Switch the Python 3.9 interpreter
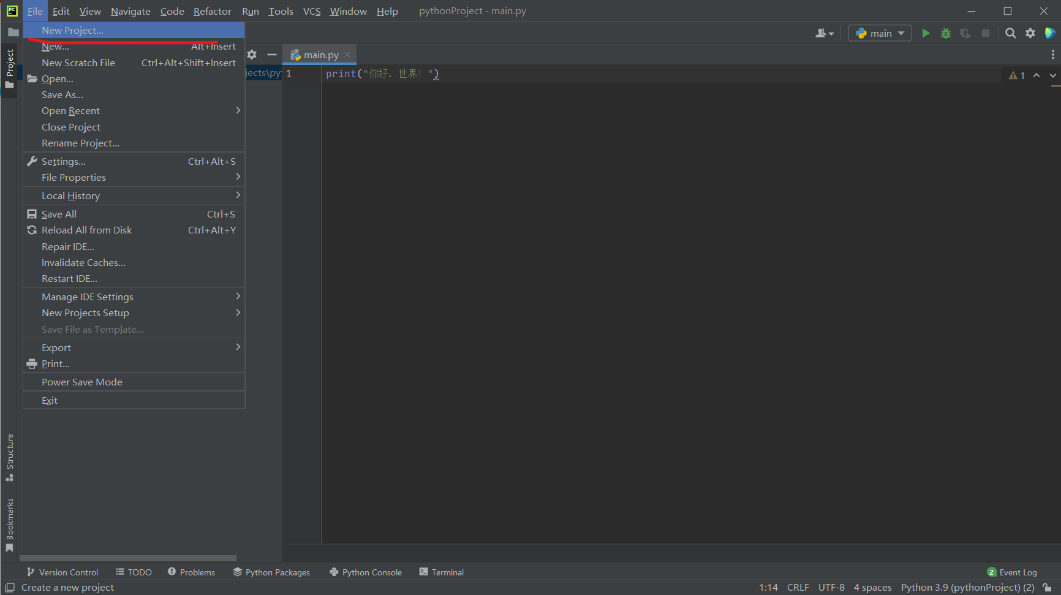 (x=967, y=587)
